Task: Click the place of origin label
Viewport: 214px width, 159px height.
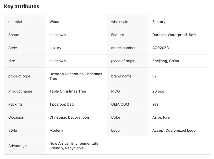Action: (123, 61)
